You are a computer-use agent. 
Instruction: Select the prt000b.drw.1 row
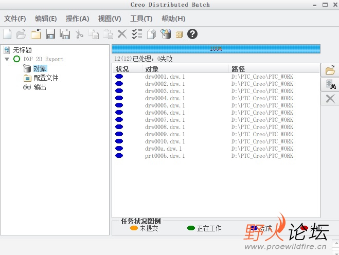pyautogui.click(x=216, y=156)
